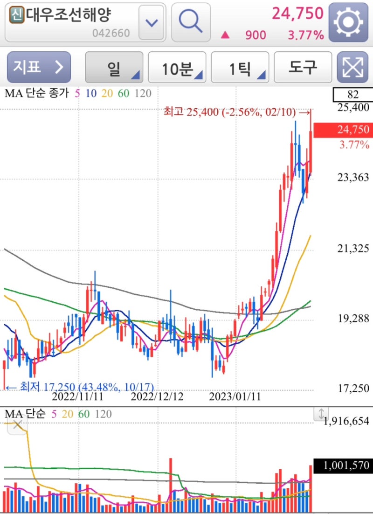
Task: Tap the MA 단순 종가 price legend
Action: 37,93
